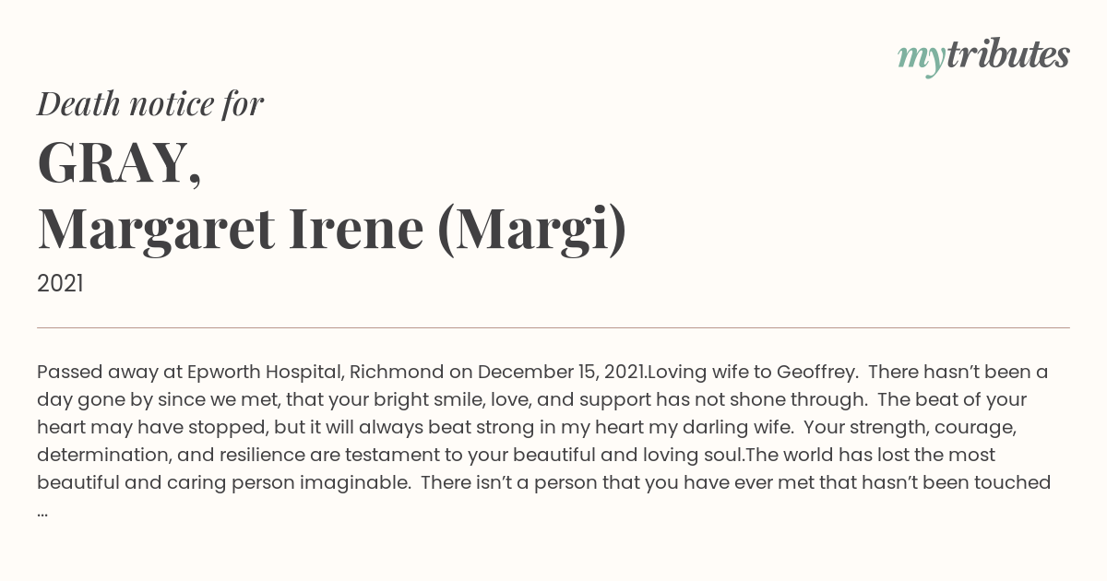Screen dimensions: 1107x581
Task: Click the trailing ellipsis under the notice text
Action: (x=42, y=513)
